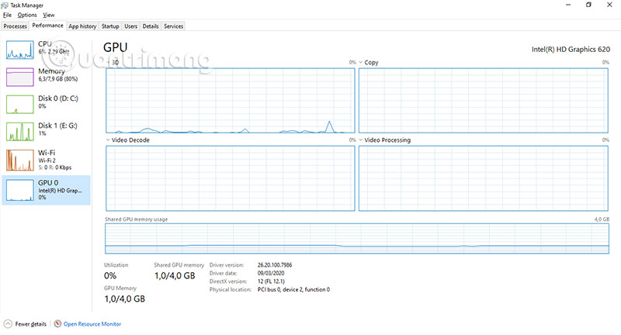Select the CPU mini graph thumbnail
Screen dimensions: 621x335
20,50
